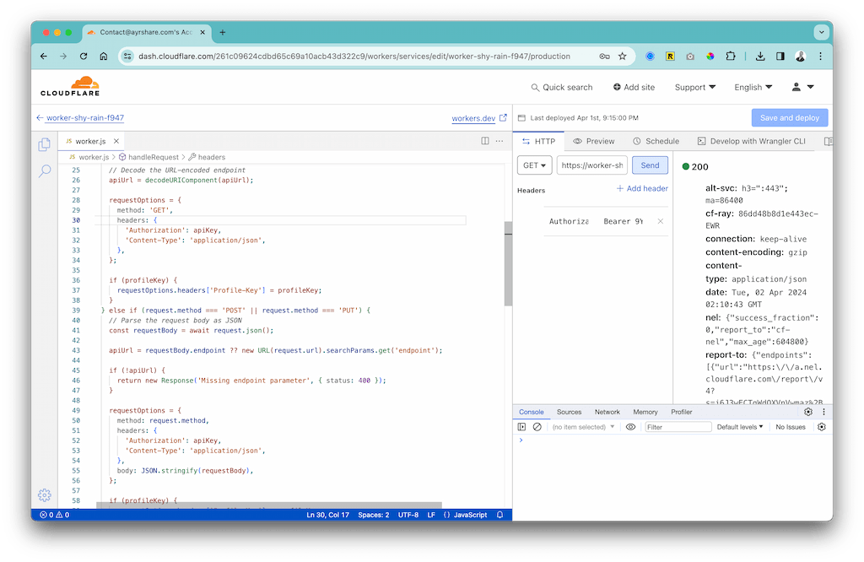Open the no item selected context dropdown

(x=583, y=427)
